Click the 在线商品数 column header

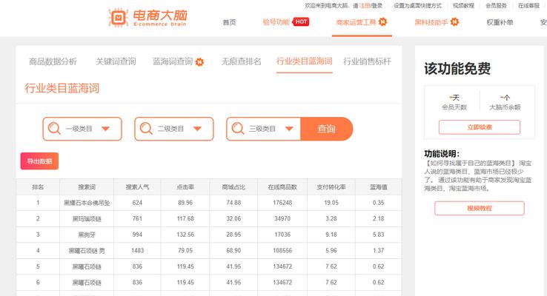(282, 187)
